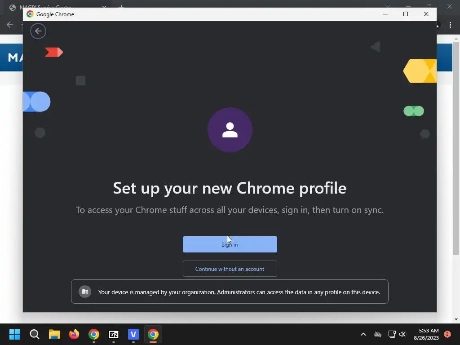Screen dimensions: 460x345
Task: Open the Windows Start menu
Action: click(x=14, y=334)
